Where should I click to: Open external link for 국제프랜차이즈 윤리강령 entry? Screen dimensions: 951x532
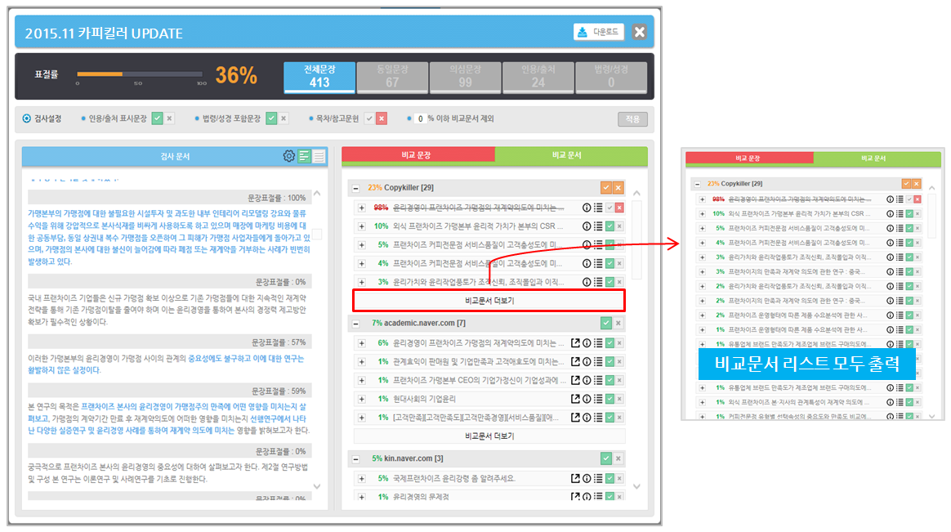tap(575, 478)
